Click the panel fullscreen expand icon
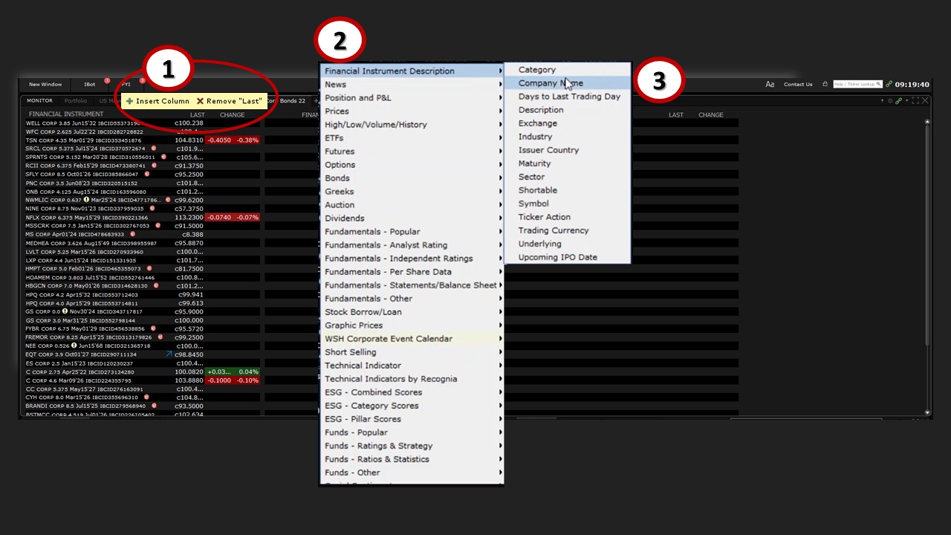951x535 pixels. pos(915,101)
